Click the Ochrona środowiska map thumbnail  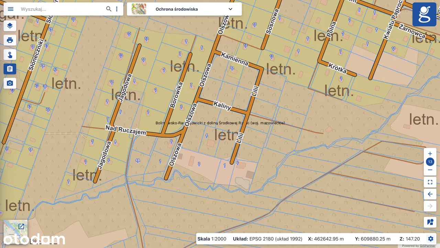pos(139,9)
